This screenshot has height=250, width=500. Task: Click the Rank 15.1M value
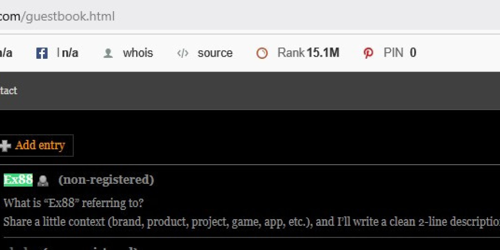tap(308, 53)
